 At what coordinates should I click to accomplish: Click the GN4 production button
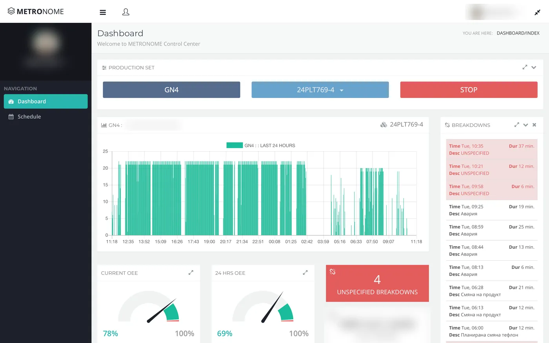171,90
